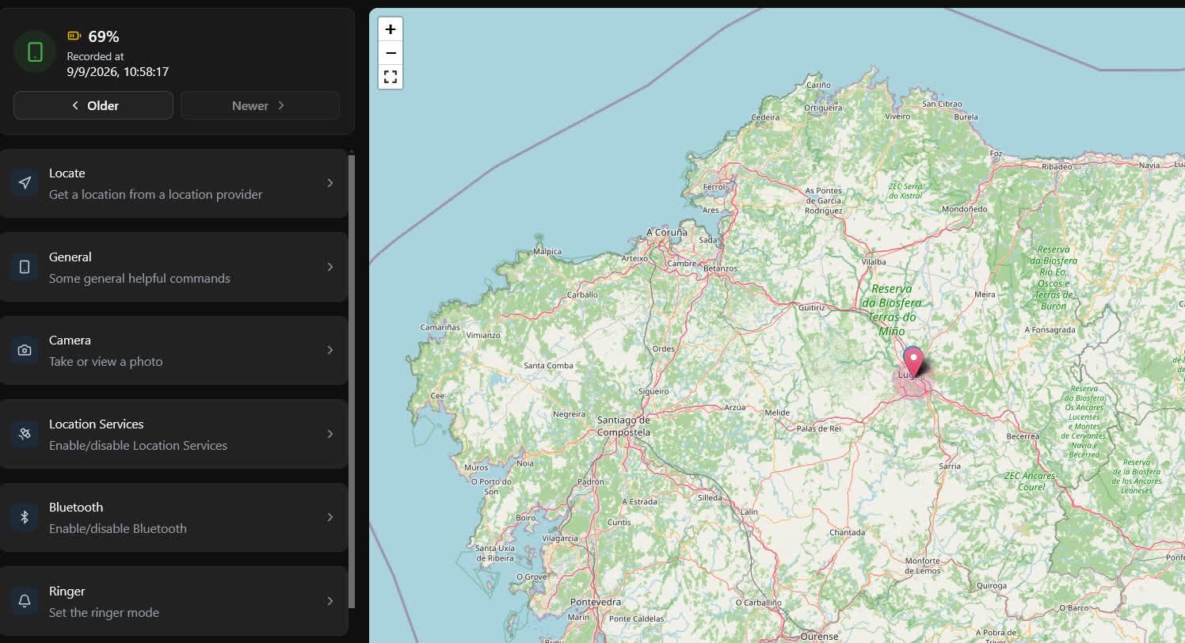
Task: Go to the Newer recorded location
Action: [x=260, y=105]
